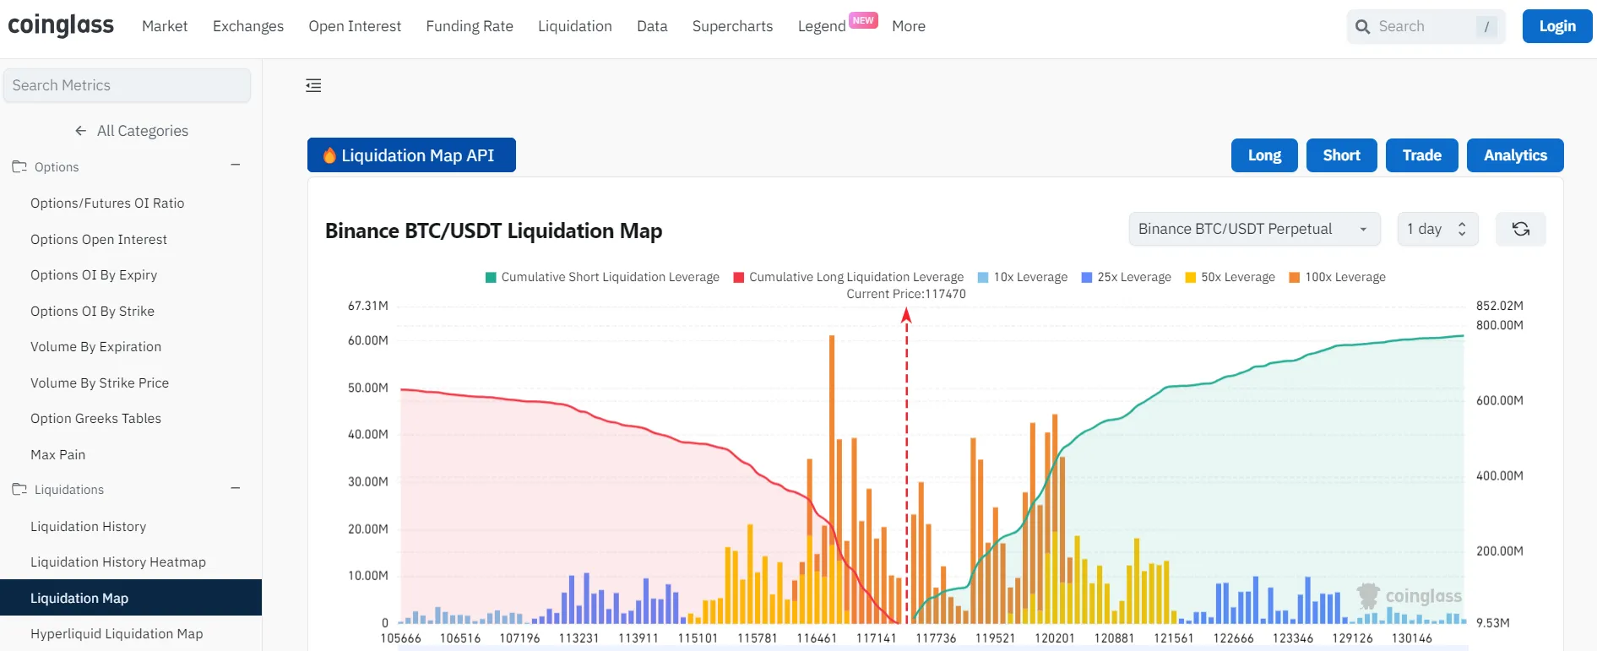1597x651 pixels.
Task: Open the 1 day timeframe selector
Action: (1437, 229)
